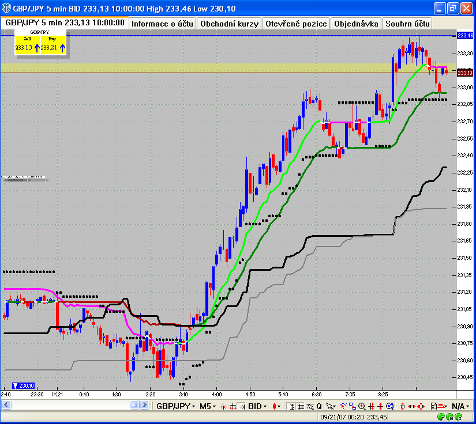Switch to the GBP/JPY 5 min chart tab

[x=65, y=22]
